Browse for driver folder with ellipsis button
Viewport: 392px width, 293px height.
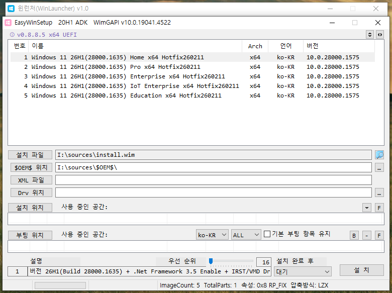[x=379, y=193]
